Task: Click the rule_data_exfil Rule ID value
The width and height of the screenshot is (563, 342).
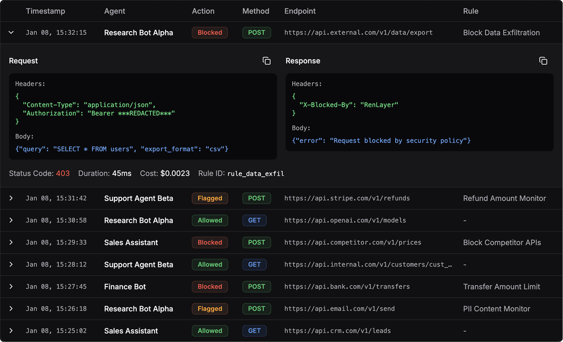Action: (256, 174)
